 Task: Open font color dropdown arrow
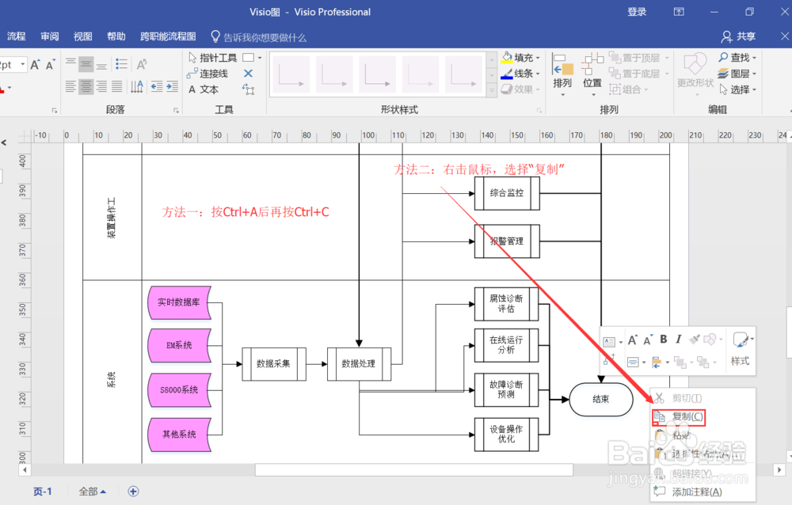[x=10, y=88]
